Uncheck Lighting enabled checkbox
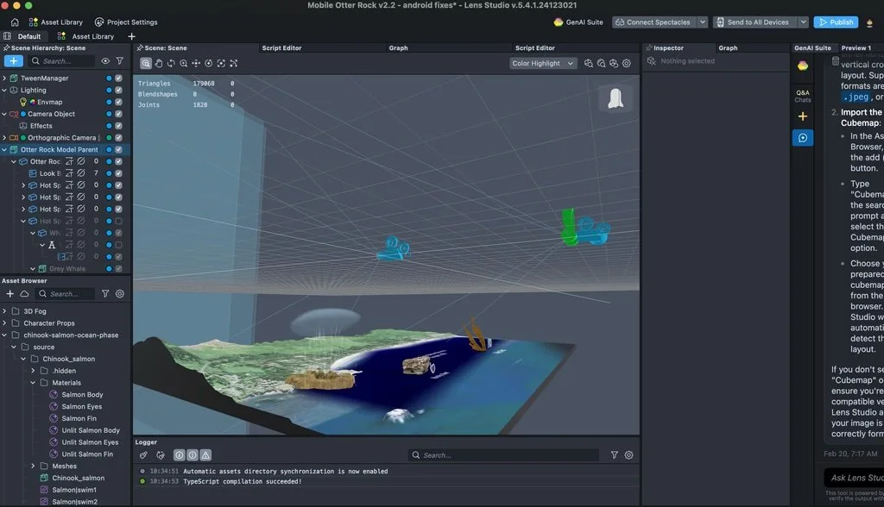 (x=118, y=90)
